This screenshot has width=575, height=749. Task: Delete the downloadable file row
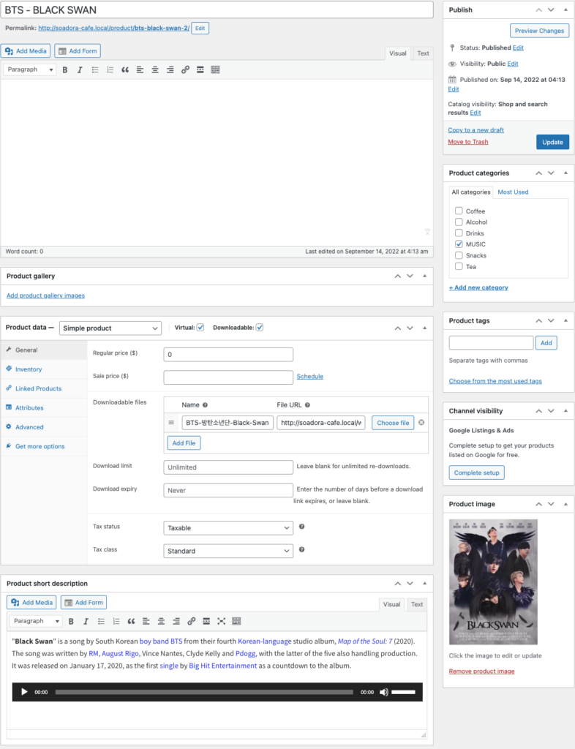click(x=421, y=422)
